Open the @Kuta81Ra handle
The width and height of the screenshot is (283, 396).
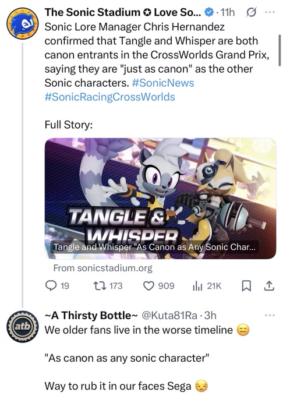[x=169, y=316]
